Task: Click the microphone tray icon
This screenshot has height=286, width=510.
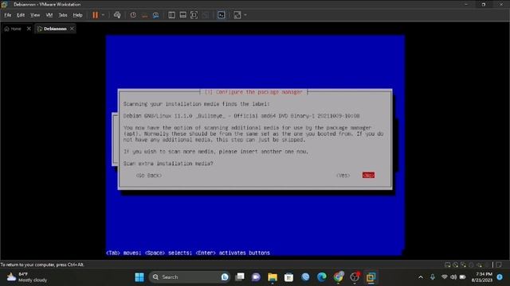Action: pyautogui.click(x=433, y=277)
